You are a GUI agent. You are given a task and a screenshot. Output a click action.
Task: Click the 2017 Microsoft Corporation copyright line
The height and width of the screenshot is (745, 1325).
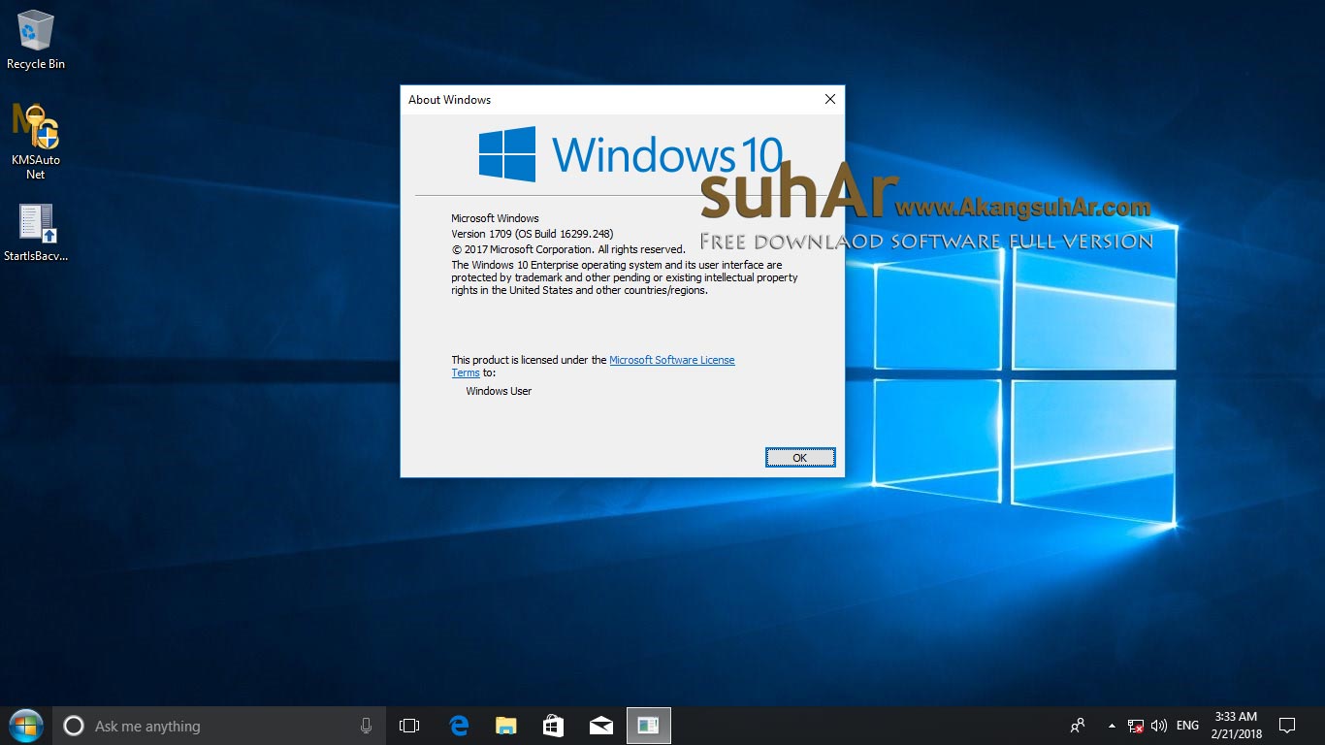[x=568, y=249]
